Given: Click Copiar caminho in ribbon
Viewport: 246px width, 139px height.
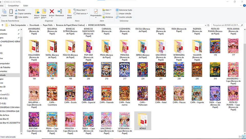Looking at the screenshot, I should [x=23, y=14].
